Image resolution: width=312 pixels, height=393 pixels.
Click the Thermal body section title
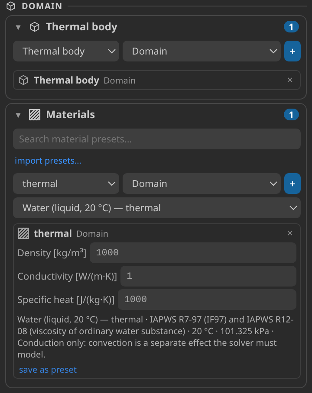81,27
